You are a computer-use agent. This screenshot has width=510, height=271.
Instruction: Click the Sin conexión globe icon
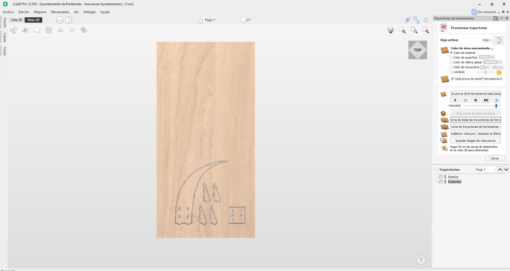coord(474,12)
